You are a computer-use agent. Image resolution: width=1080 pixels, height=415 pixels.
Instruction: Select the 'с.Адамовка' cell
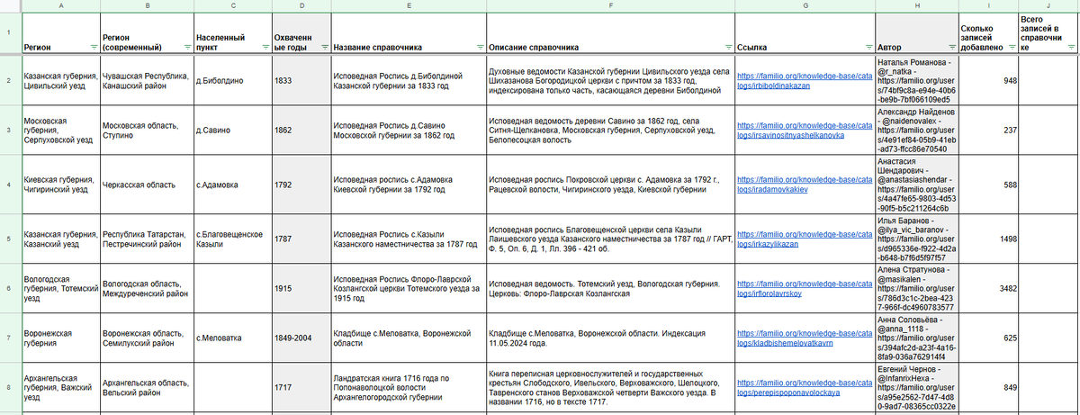(x=231, y=184)
